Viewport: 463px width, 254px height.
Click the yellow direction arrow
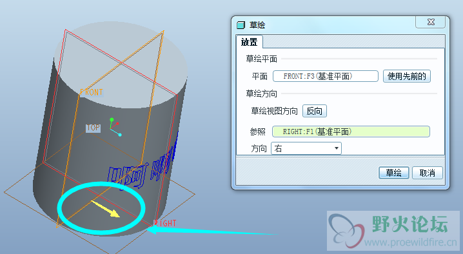coord(106,209)
